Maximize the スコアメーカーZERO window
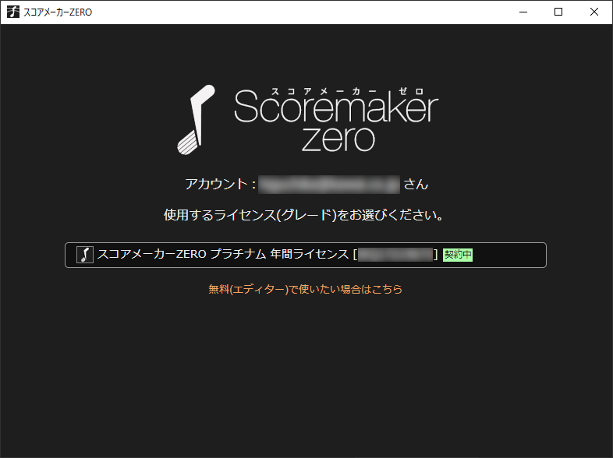 [x=558, y=12]
